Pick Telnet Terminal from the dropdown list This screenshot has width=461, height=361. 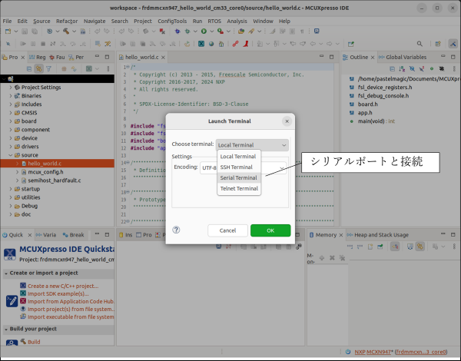point(239,188)
